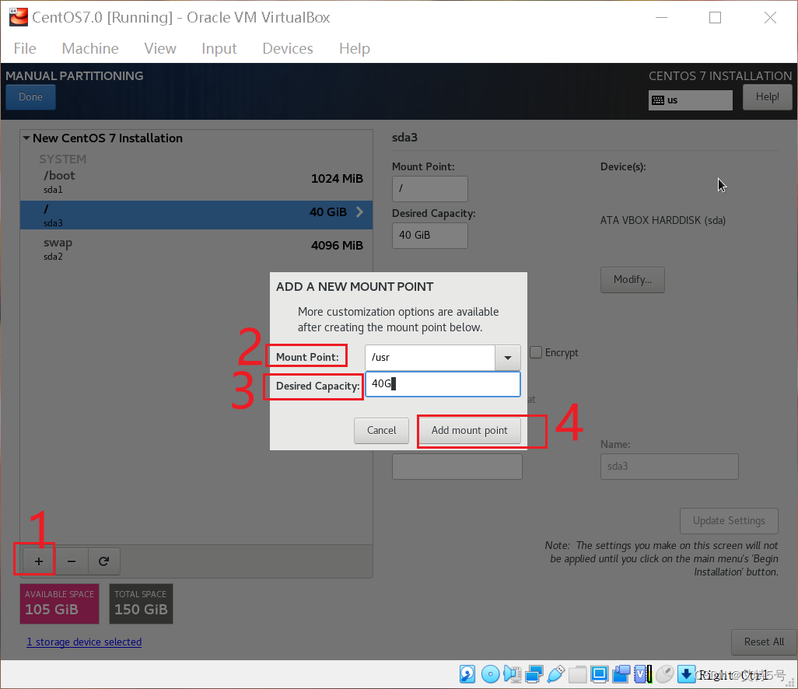Click the hard disk activity status icon
The width and height of the screenshot is (798, 689).
pos(467,673)
